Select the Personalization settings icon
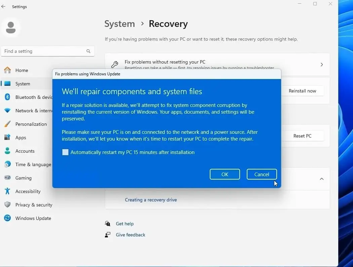The height and width of the screenshot is (267, 353). click(x=7, y=124)
